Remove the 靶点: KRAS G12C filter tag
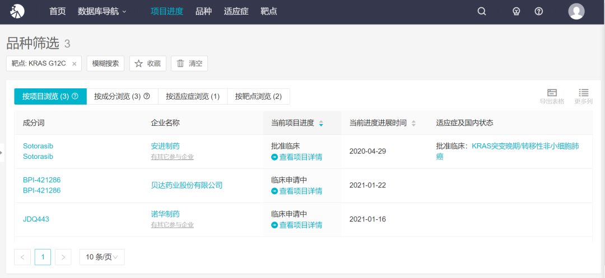This screenshot has height=278, width=605. pos(75,64)
